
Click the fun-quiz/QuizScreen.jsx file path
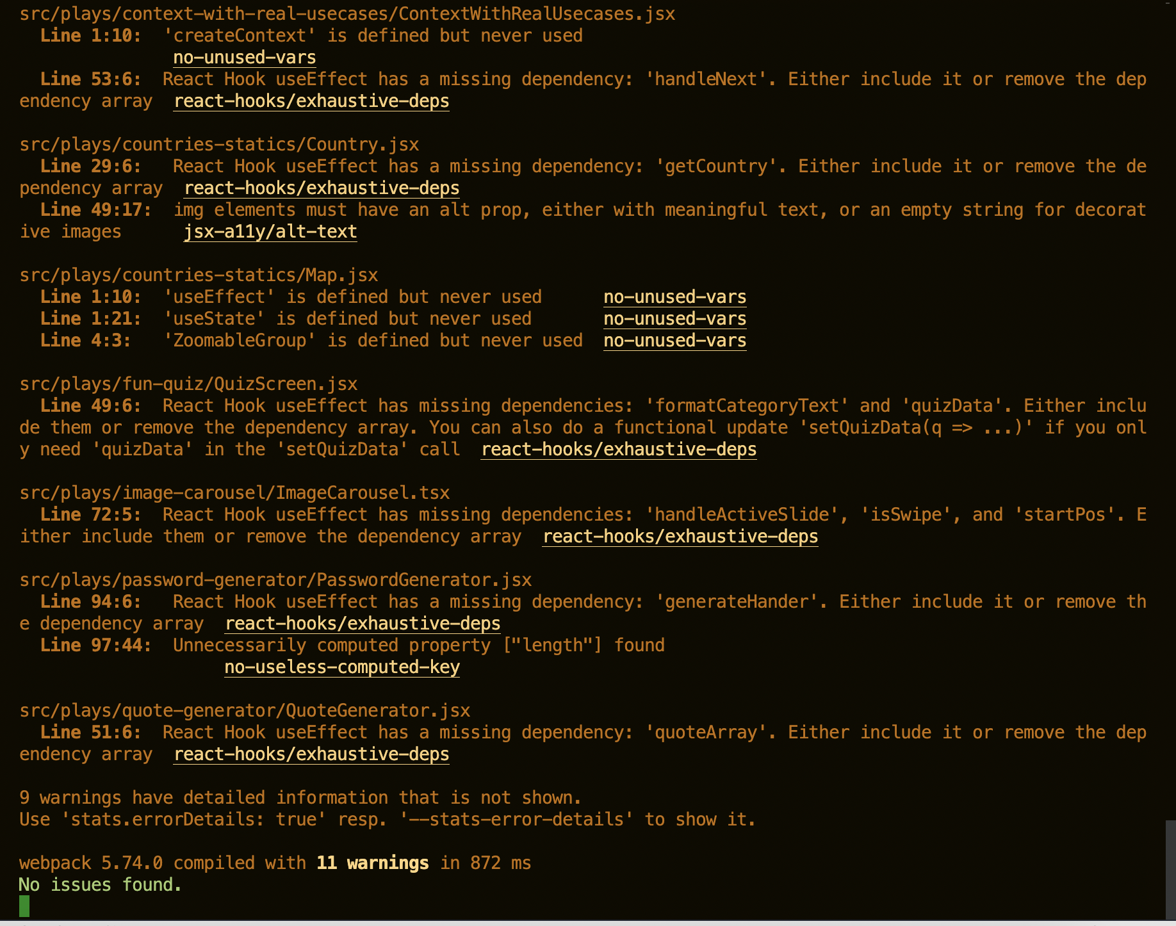188,384
